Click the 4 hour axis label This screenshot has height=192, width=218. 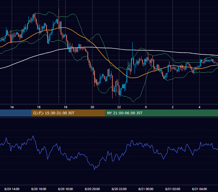coord(199,107)
